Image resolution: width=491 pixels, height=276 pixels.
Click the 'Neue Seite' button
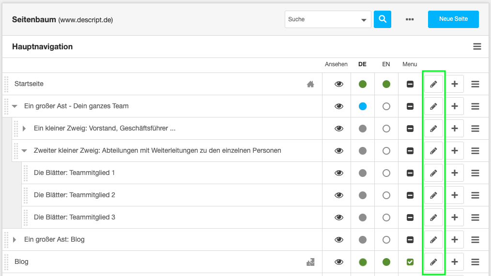(453, 19)
